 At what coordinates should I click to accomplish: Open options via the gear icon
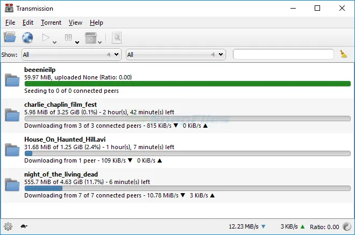coord(8,226)
